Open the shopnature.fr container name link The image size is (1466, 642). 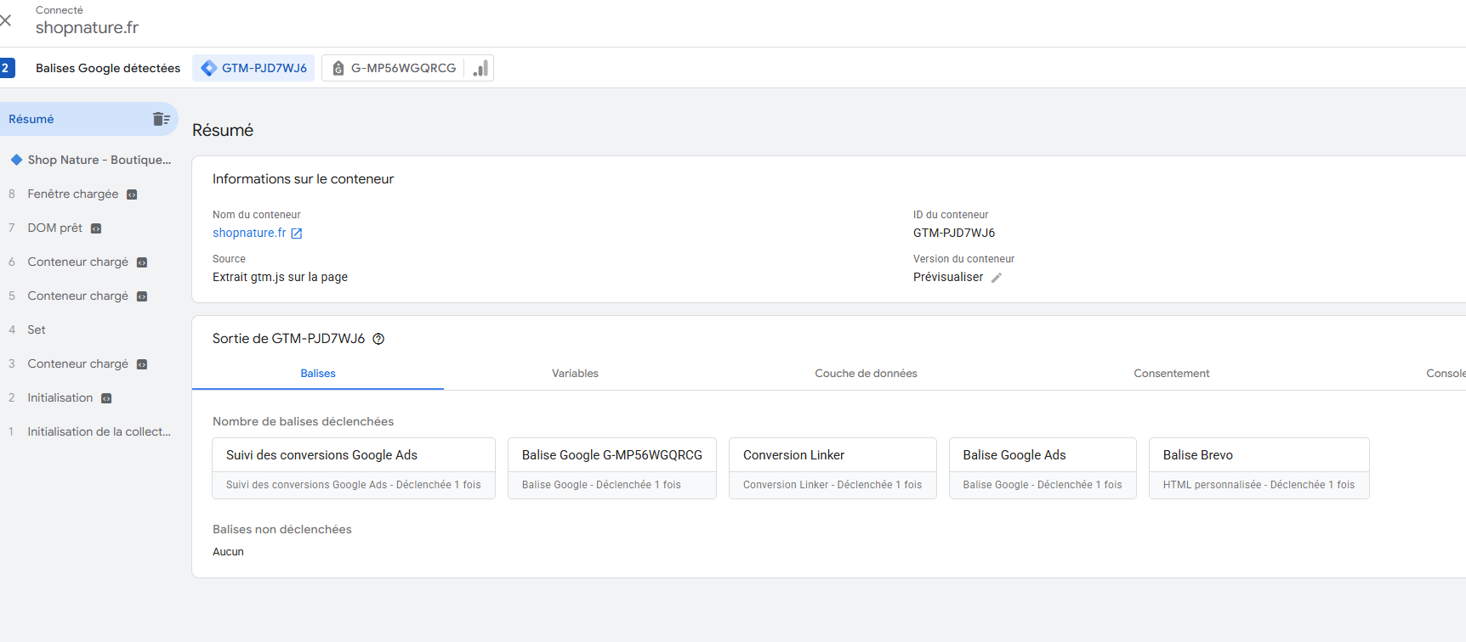249,233
